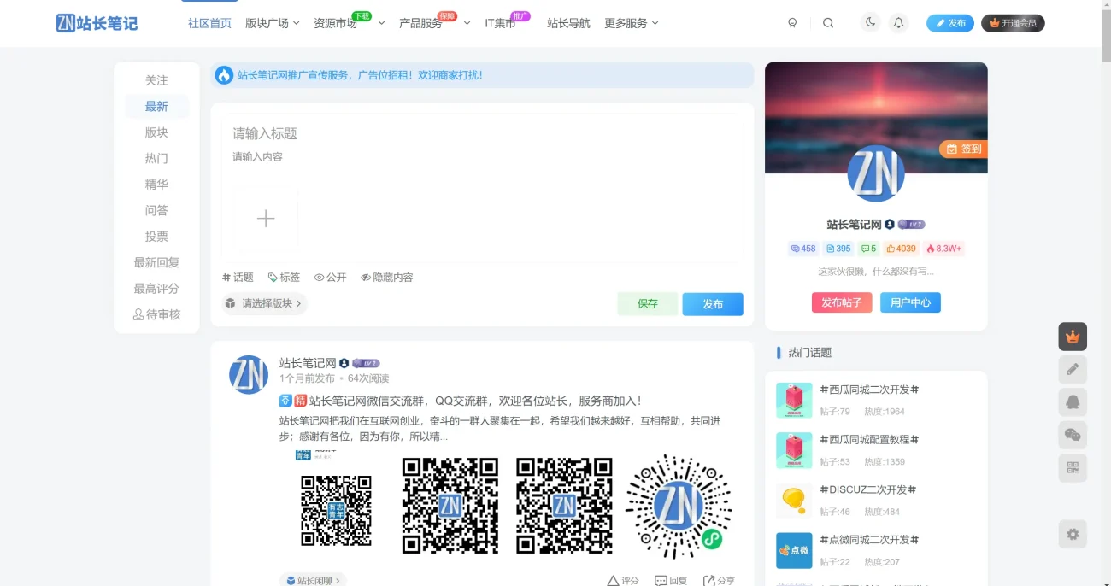Image resolution: width=1111 pixels, height=586 pixels.
Task: Click the 评分 rating icon on post
Action: [x=623, y=581]
